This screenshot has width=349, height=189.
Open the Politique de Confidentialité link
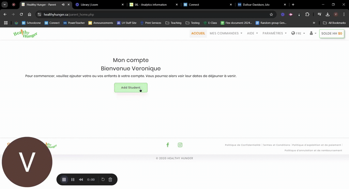pyautogui.click(x=243, y=145)
